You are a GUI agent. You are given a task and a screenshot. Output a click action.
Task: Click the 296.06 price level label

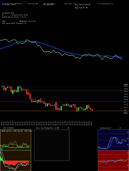[126, 99]
